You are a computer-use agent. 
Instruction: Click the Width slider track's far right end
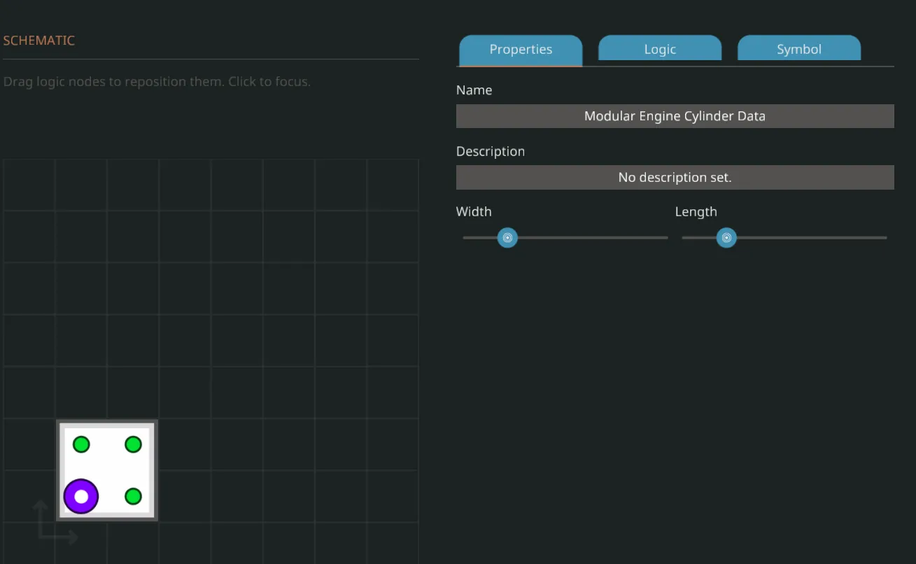click(x=663, y=238)
